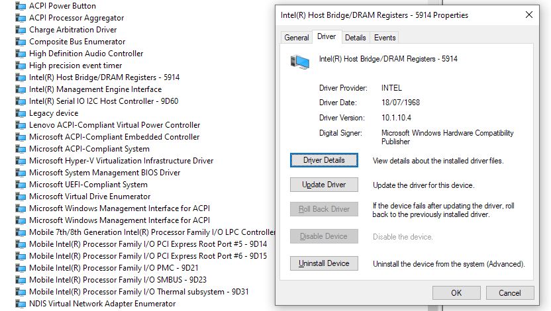The image size is (551, 311).
Task: Cancel the Properties dialog
Action: pyautogui.click(x=509, y=292)
